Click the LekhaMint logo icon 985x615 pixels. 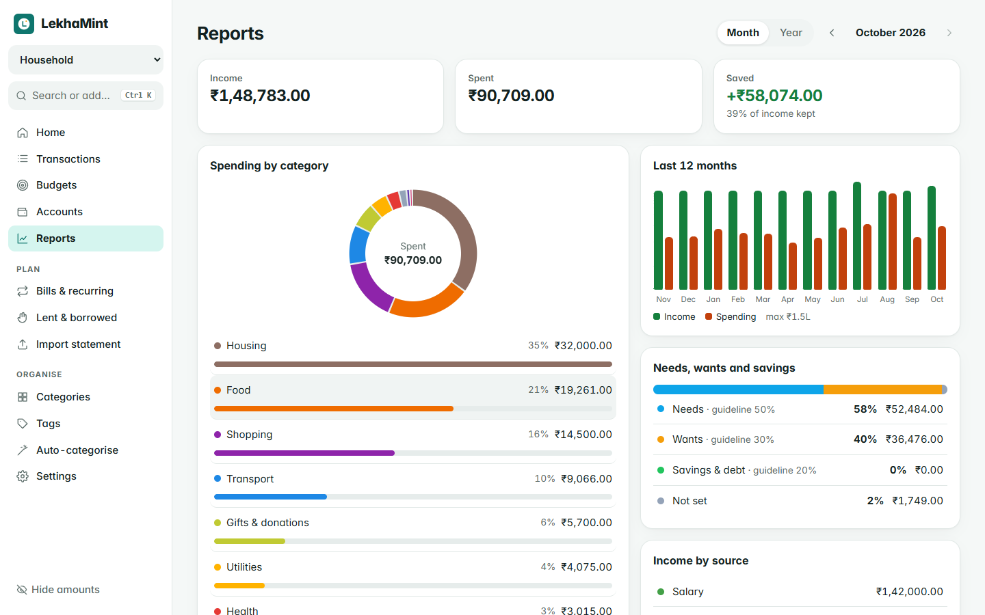pyautogui.click(x=24, y=24)
